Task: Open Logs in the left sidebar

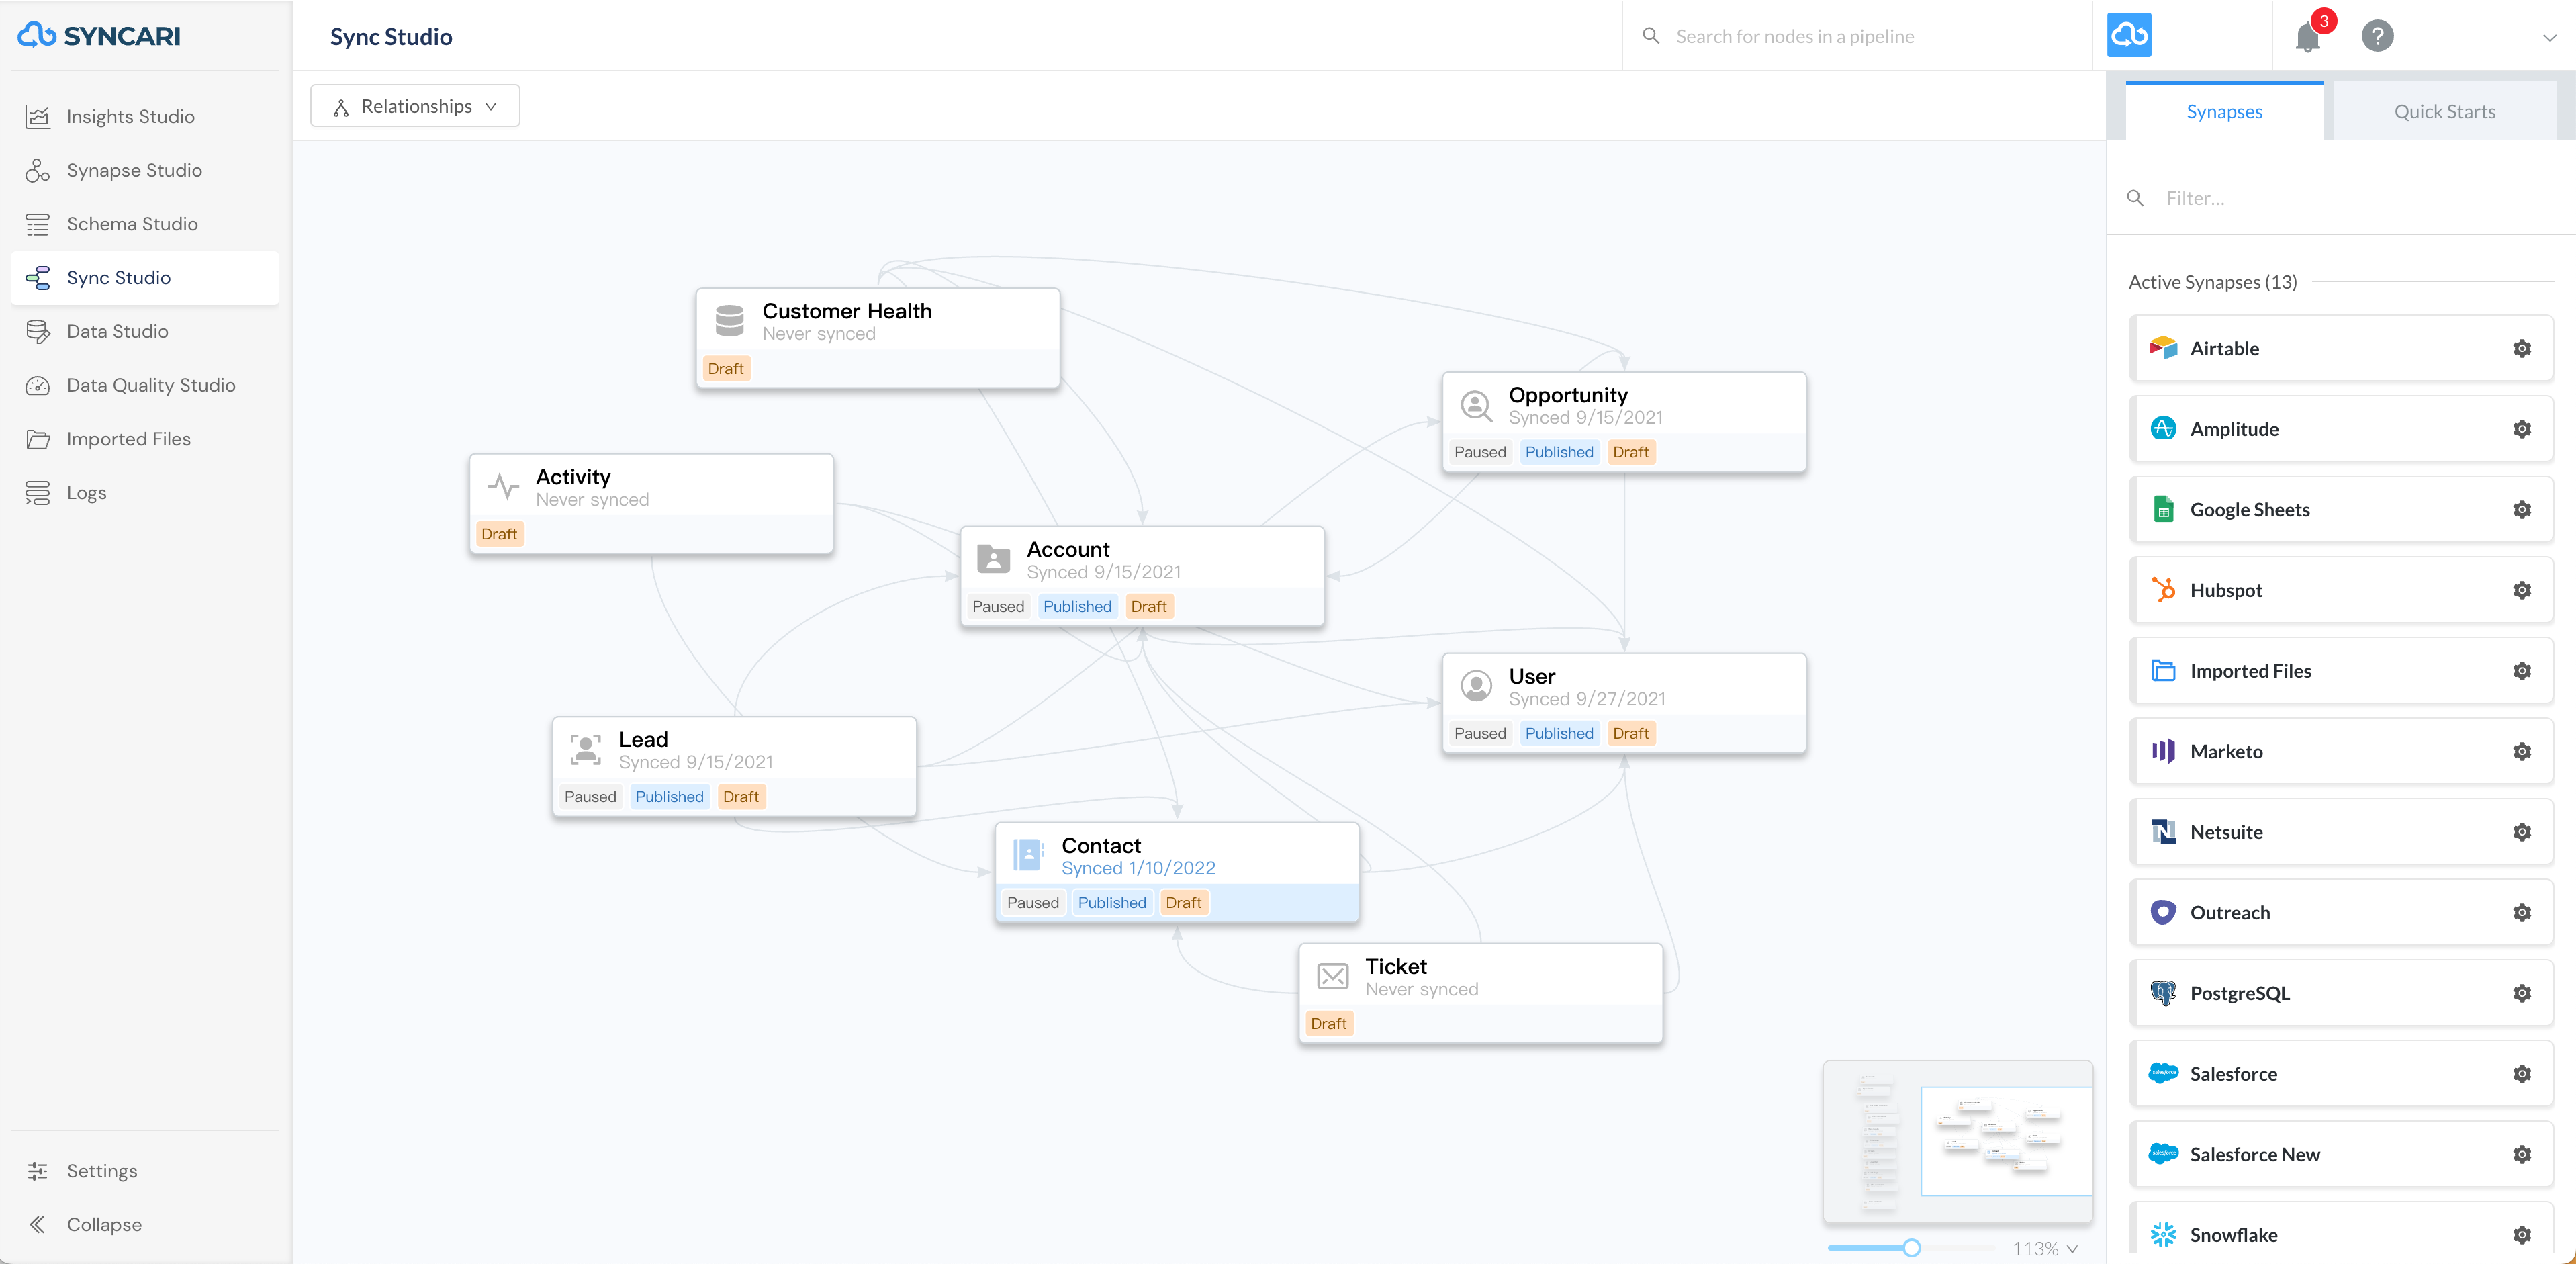Action: tap(144, 493)
